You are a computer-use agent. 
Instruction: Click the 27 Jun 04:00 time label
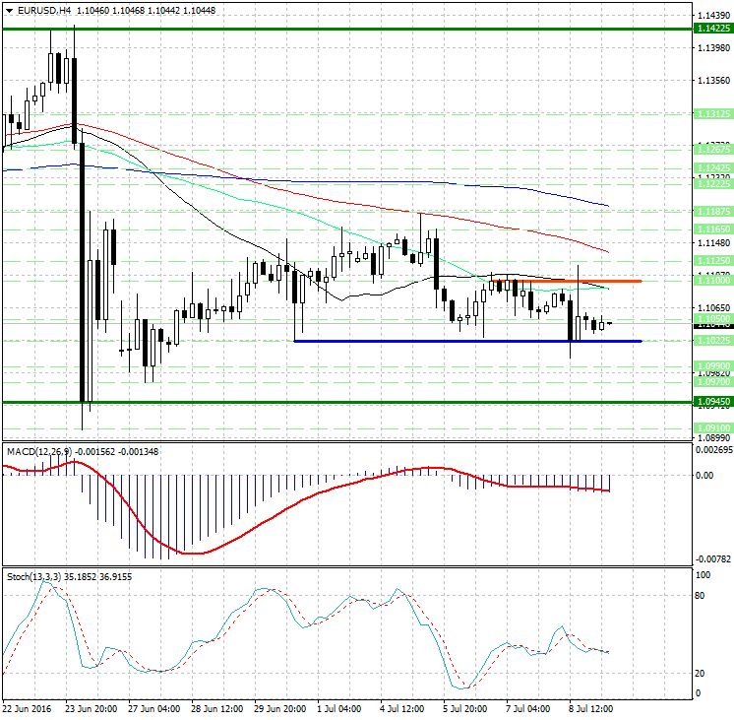pyautogui.click(x=154, y=708)
